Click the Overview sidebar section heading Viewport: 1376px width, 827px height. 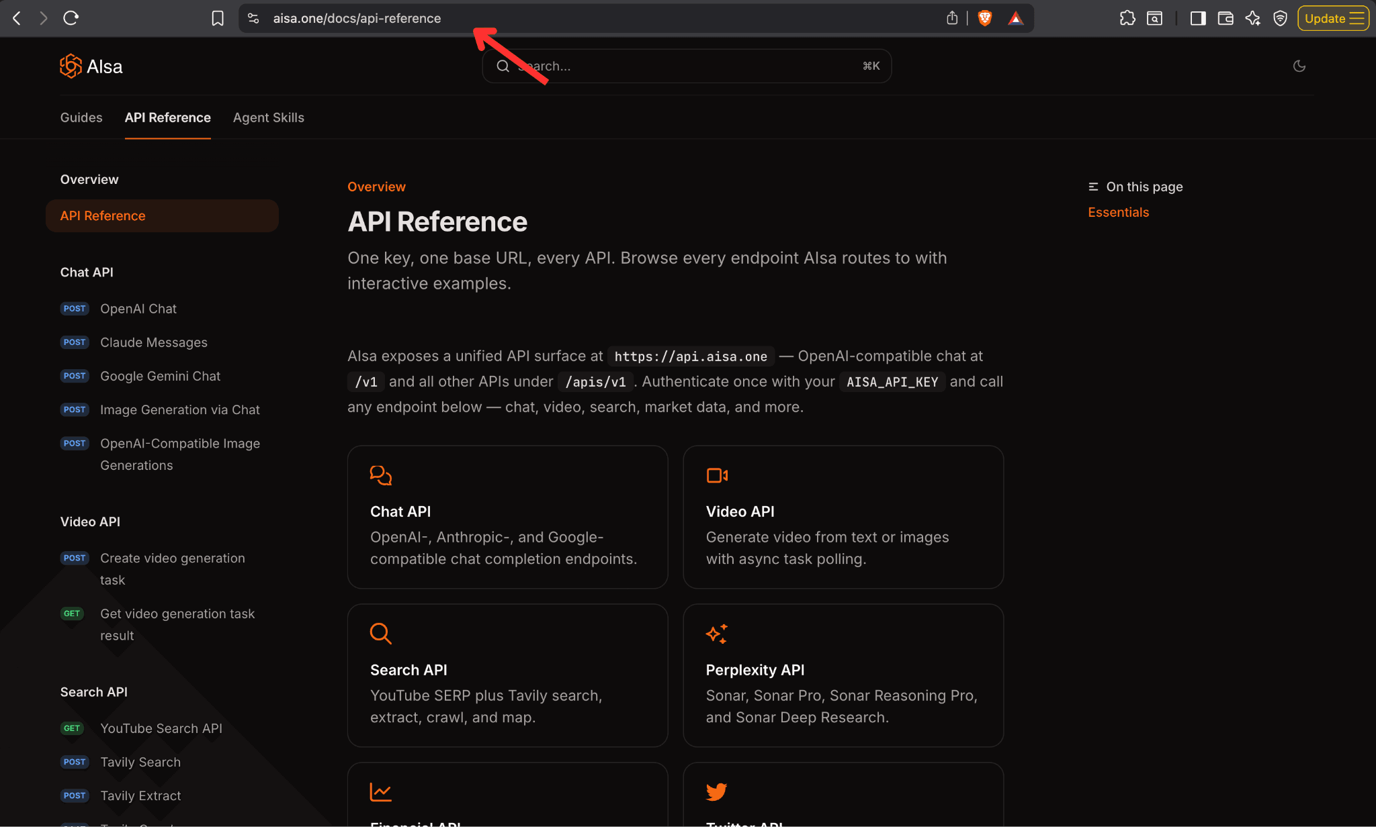pyautogui.click(x=89, y=180)
